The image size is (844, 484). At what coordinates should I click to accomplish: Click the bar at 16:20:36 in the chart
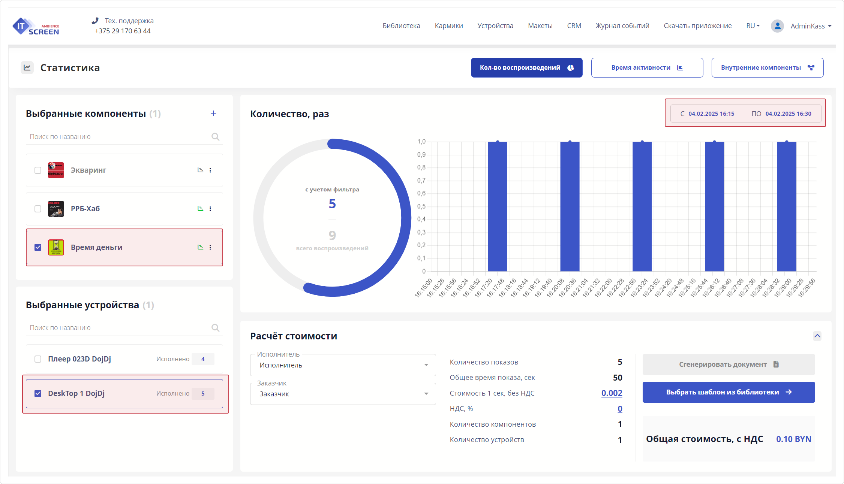coord(570,206)
